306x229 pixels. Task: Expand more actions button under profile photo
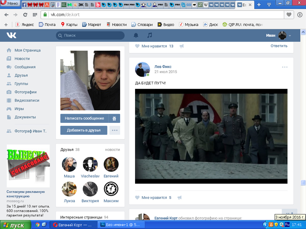click(x=115, y=130)
